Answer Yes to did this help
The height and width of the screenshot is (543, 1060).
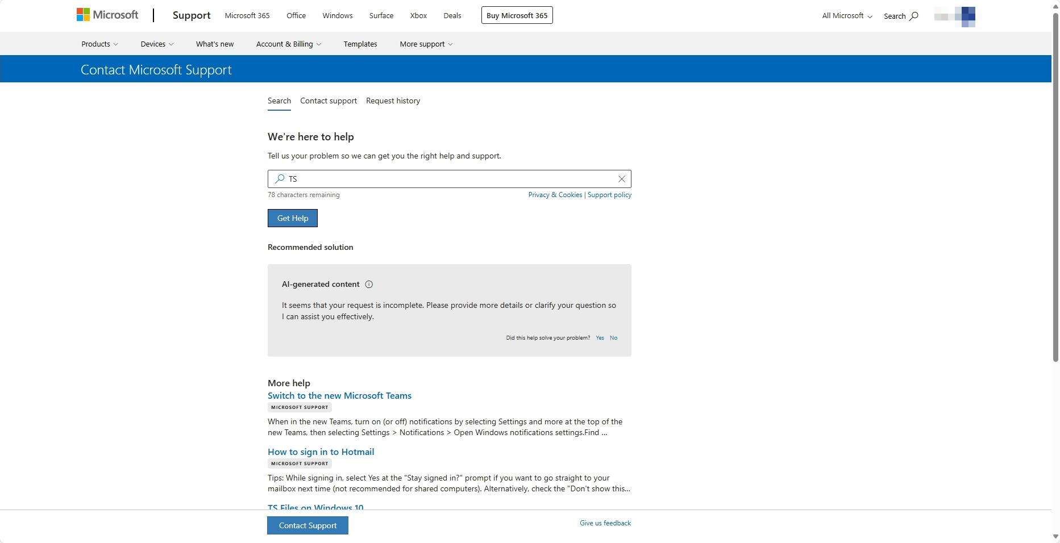600,338
